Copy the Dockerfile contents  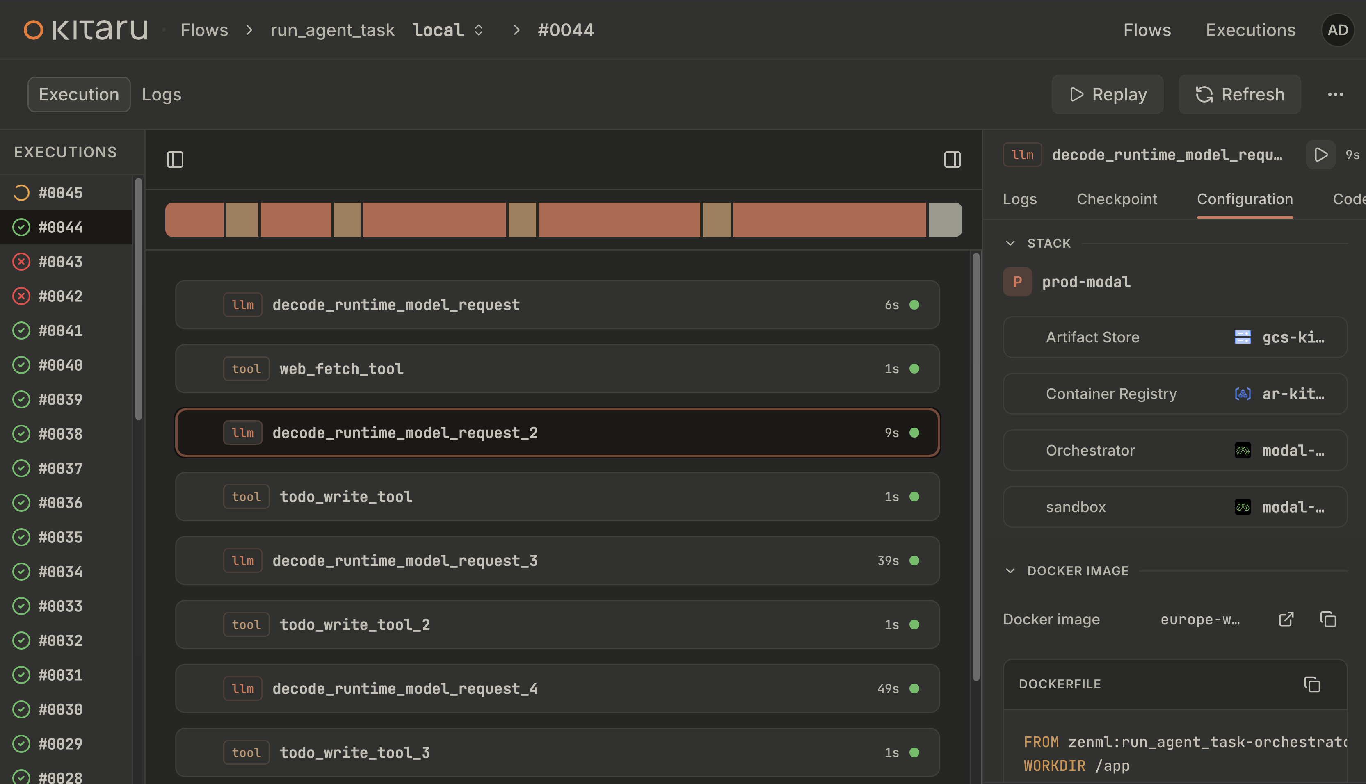click(x=1311, y=684)
